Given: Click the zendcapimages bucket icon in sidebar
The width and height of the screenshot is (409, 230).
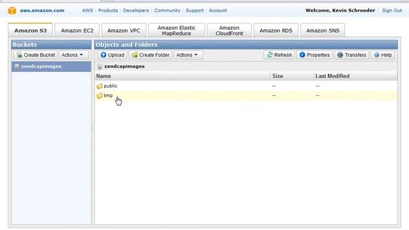Looking at the screenshot, I should [17, 66].
